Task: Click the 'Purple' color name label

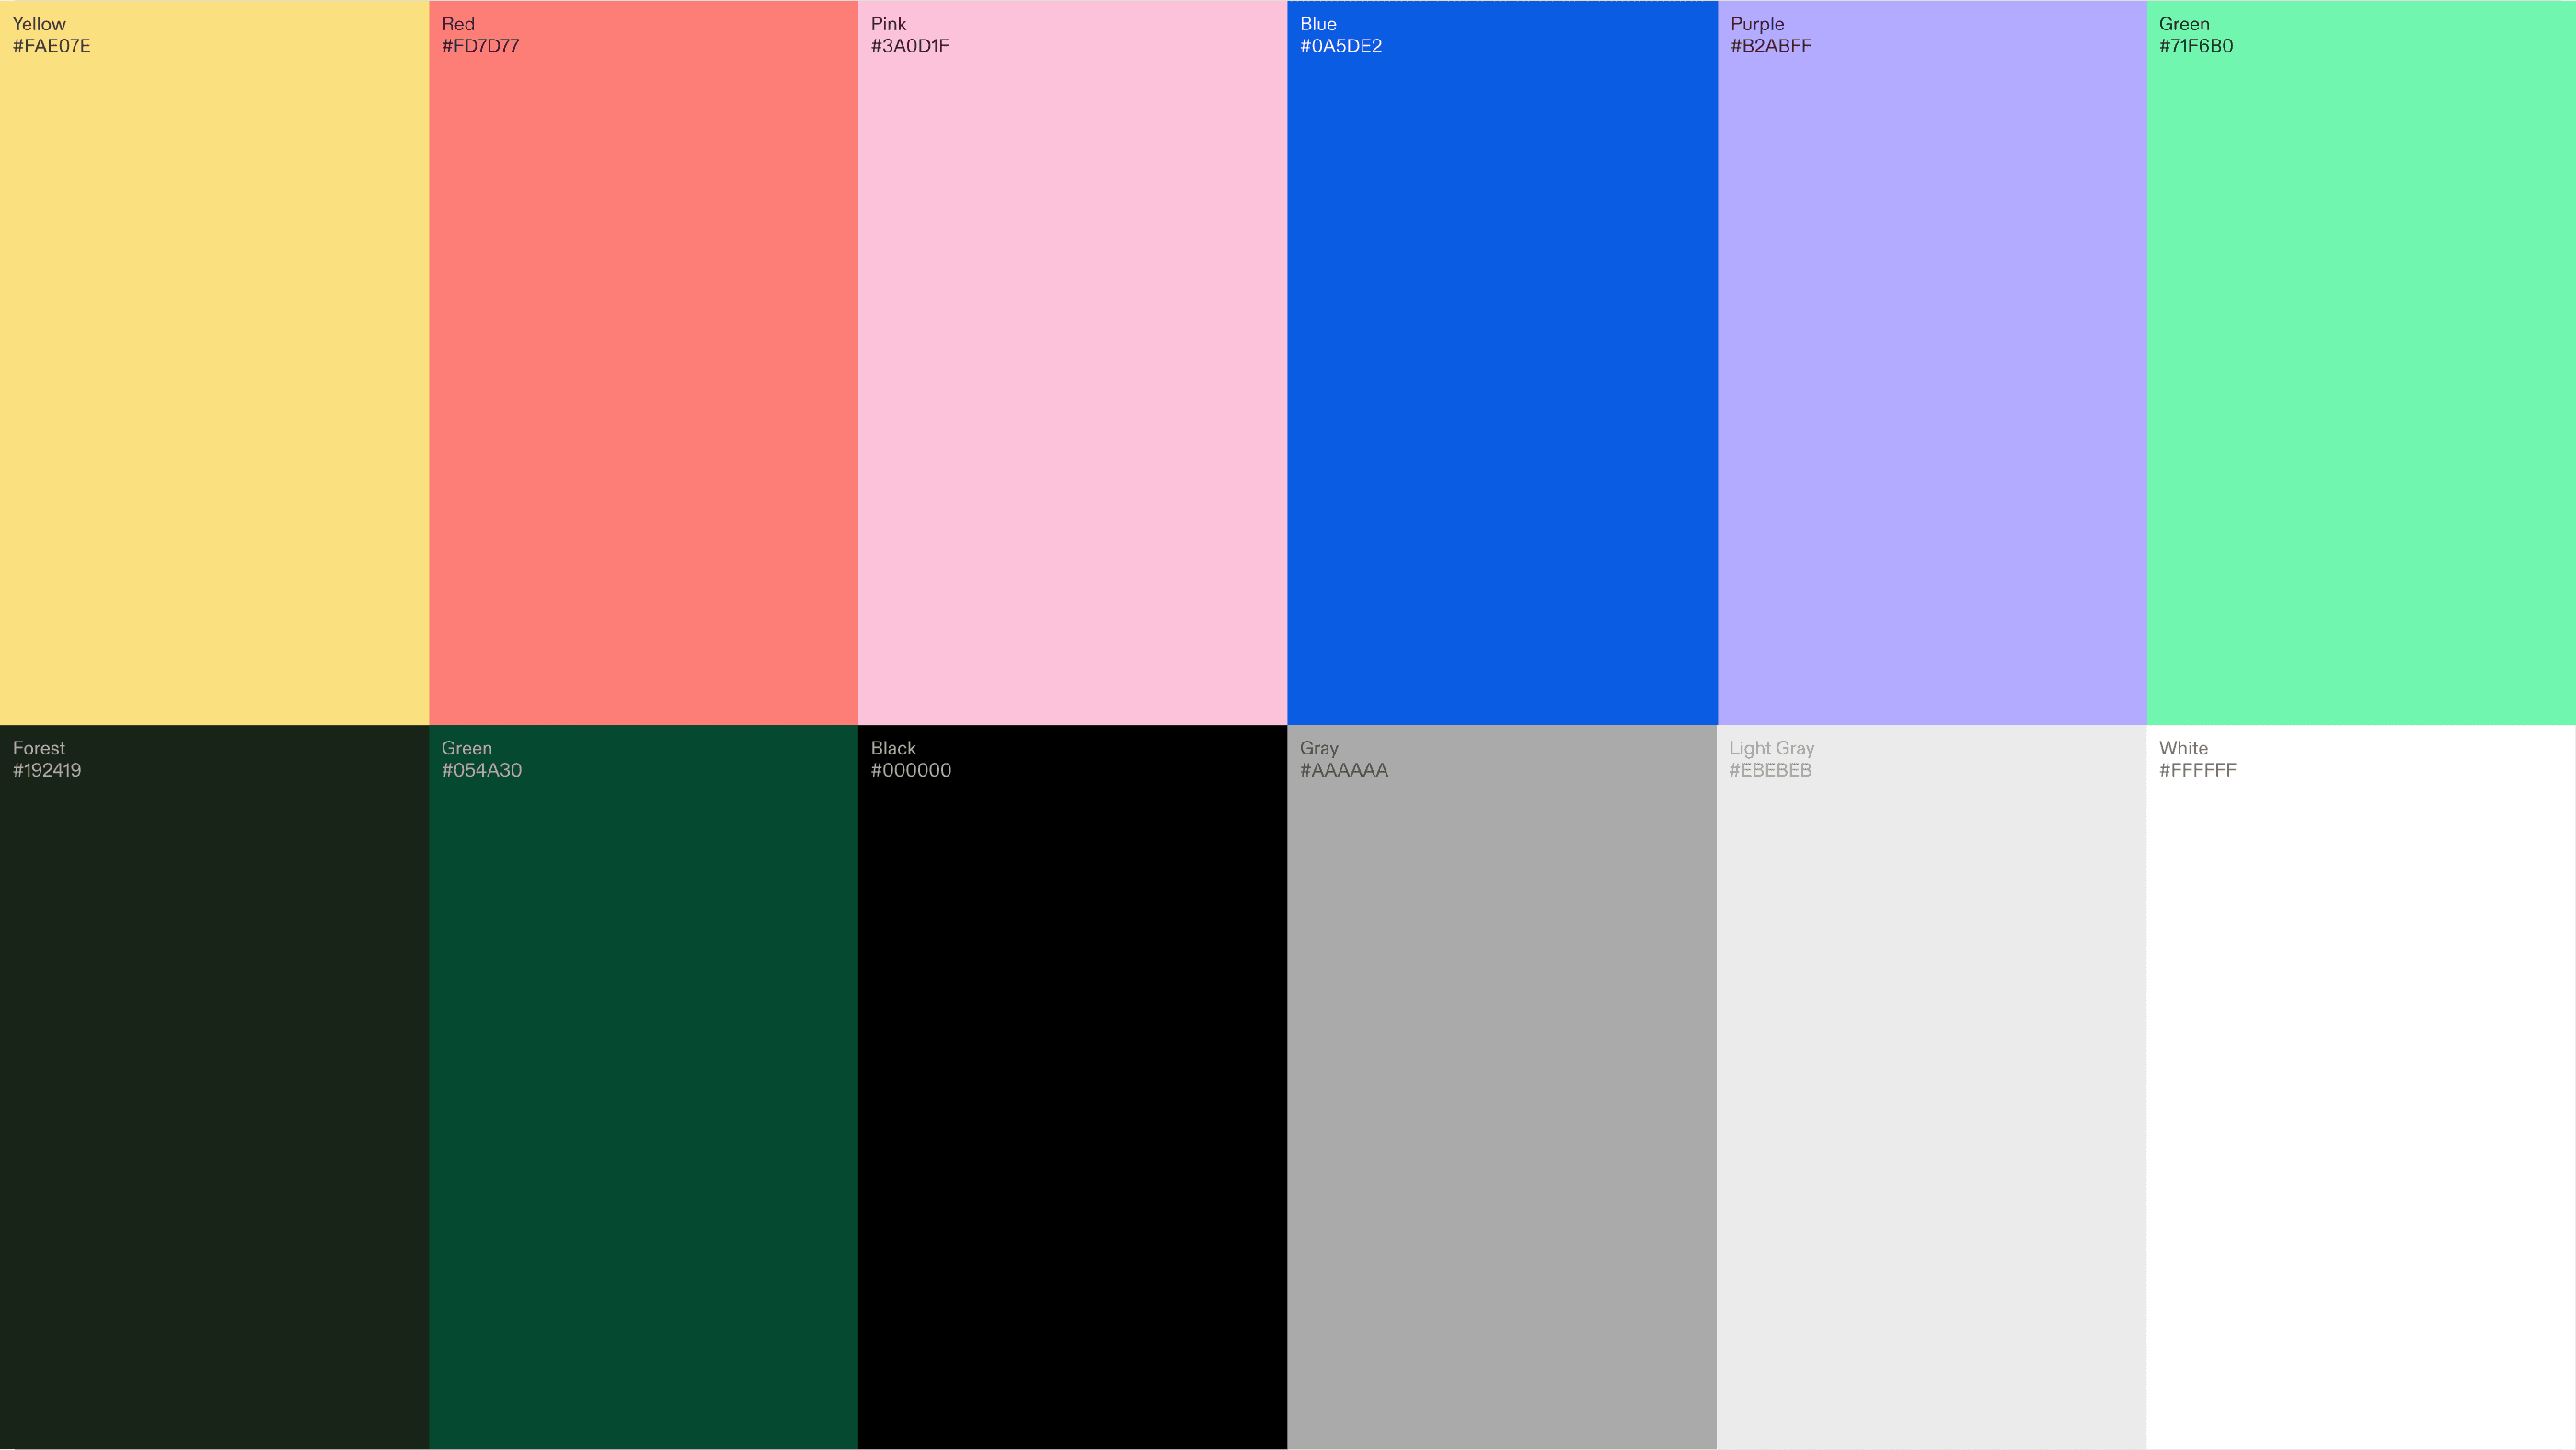Action: 1756,24
